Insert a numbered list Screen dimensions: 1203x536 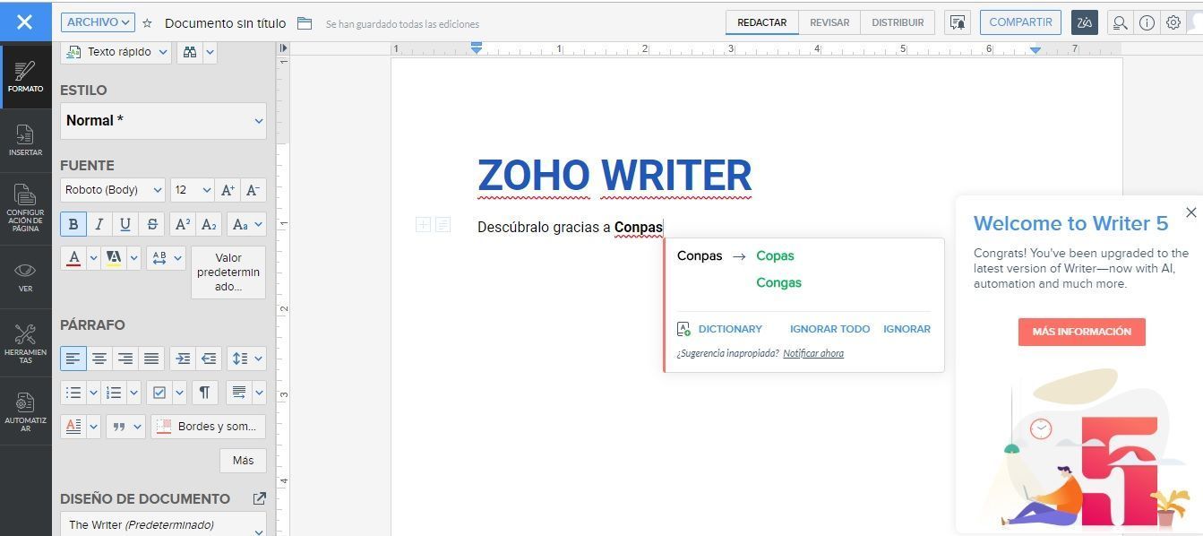point(114,393)
